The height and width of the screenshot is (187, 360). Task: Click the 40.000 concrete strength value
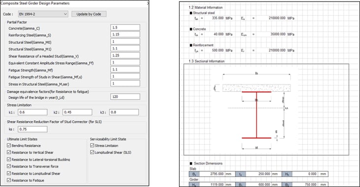219,34
